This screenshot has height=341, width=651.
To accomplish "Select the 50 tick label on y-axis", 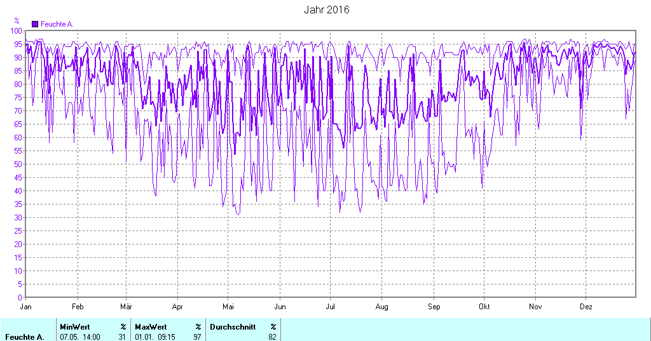I will tap(18, 164).
